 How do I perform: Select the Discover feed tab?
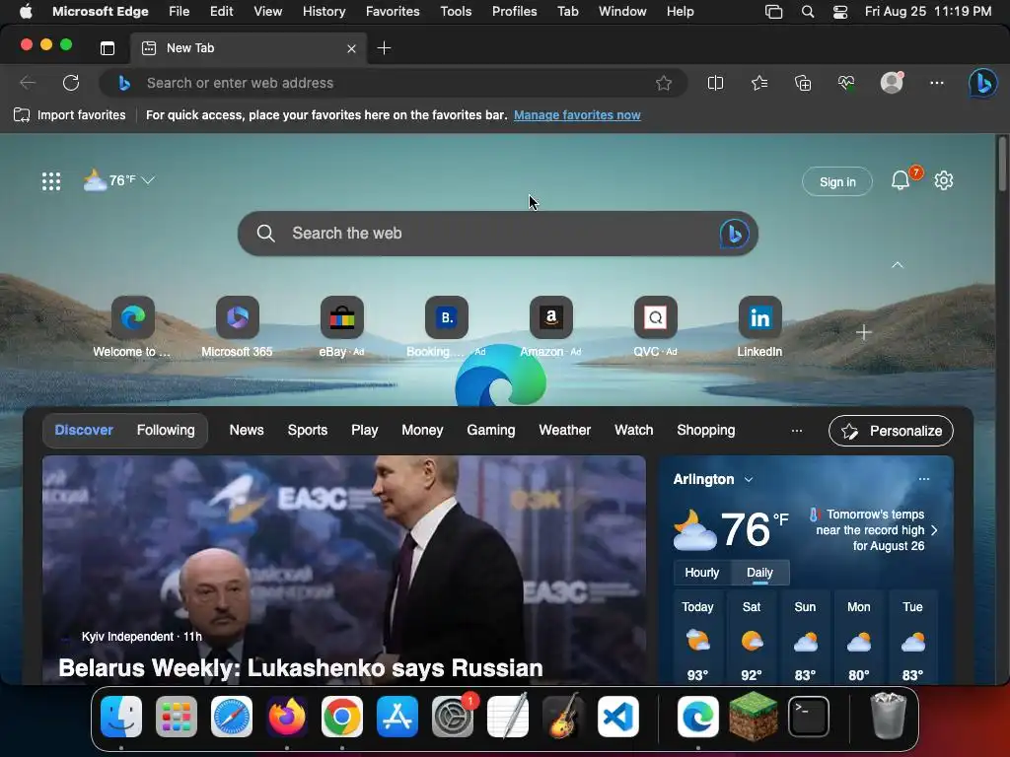(x=84, y=430)
